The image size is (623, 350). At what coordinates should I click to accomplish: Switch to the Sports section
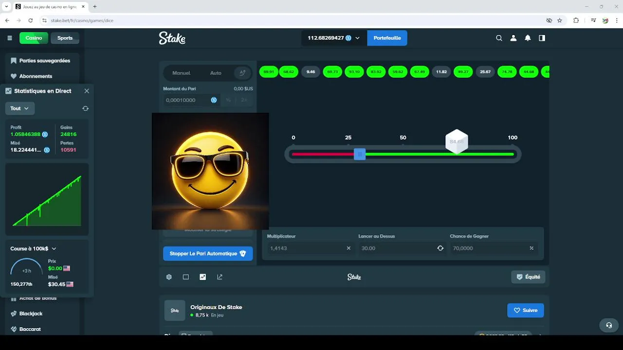pyautogui.click(x=65, y=38)
